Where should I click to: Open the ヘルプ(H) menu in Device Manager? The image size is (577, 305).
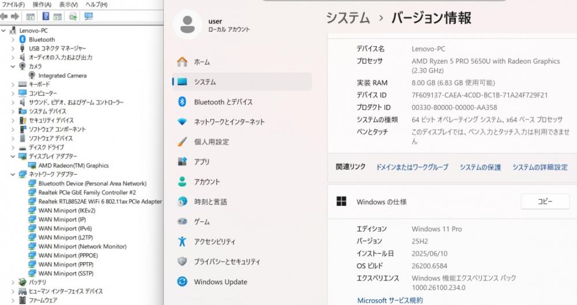click(x=96, y=5)
